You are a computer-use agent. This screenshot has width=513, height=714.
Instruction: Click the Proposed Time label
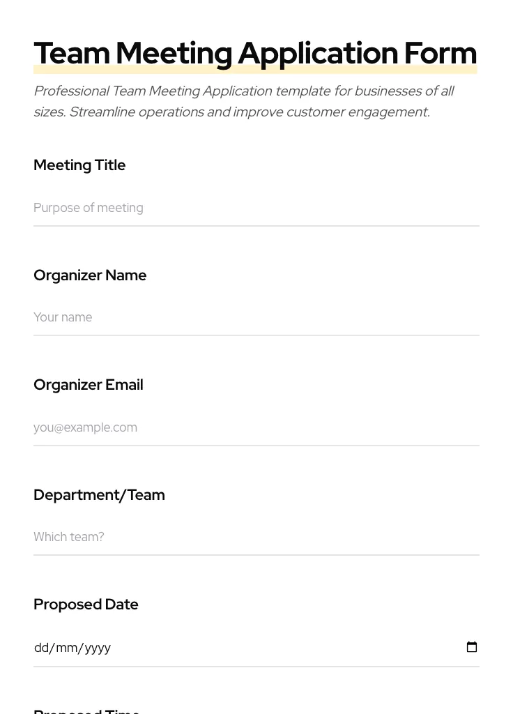point(86,710)
